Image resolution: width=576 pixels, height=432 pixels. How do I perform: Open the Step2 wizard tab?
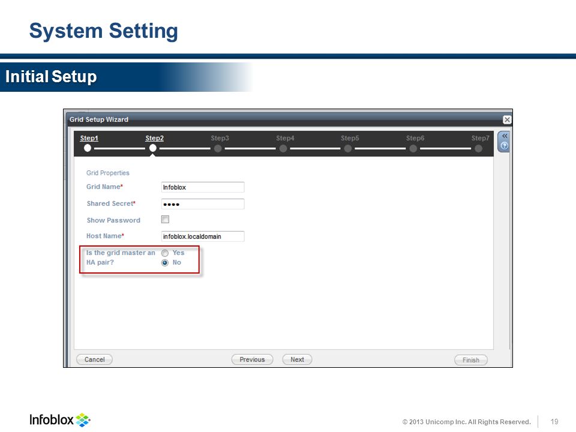click(154, 138)
